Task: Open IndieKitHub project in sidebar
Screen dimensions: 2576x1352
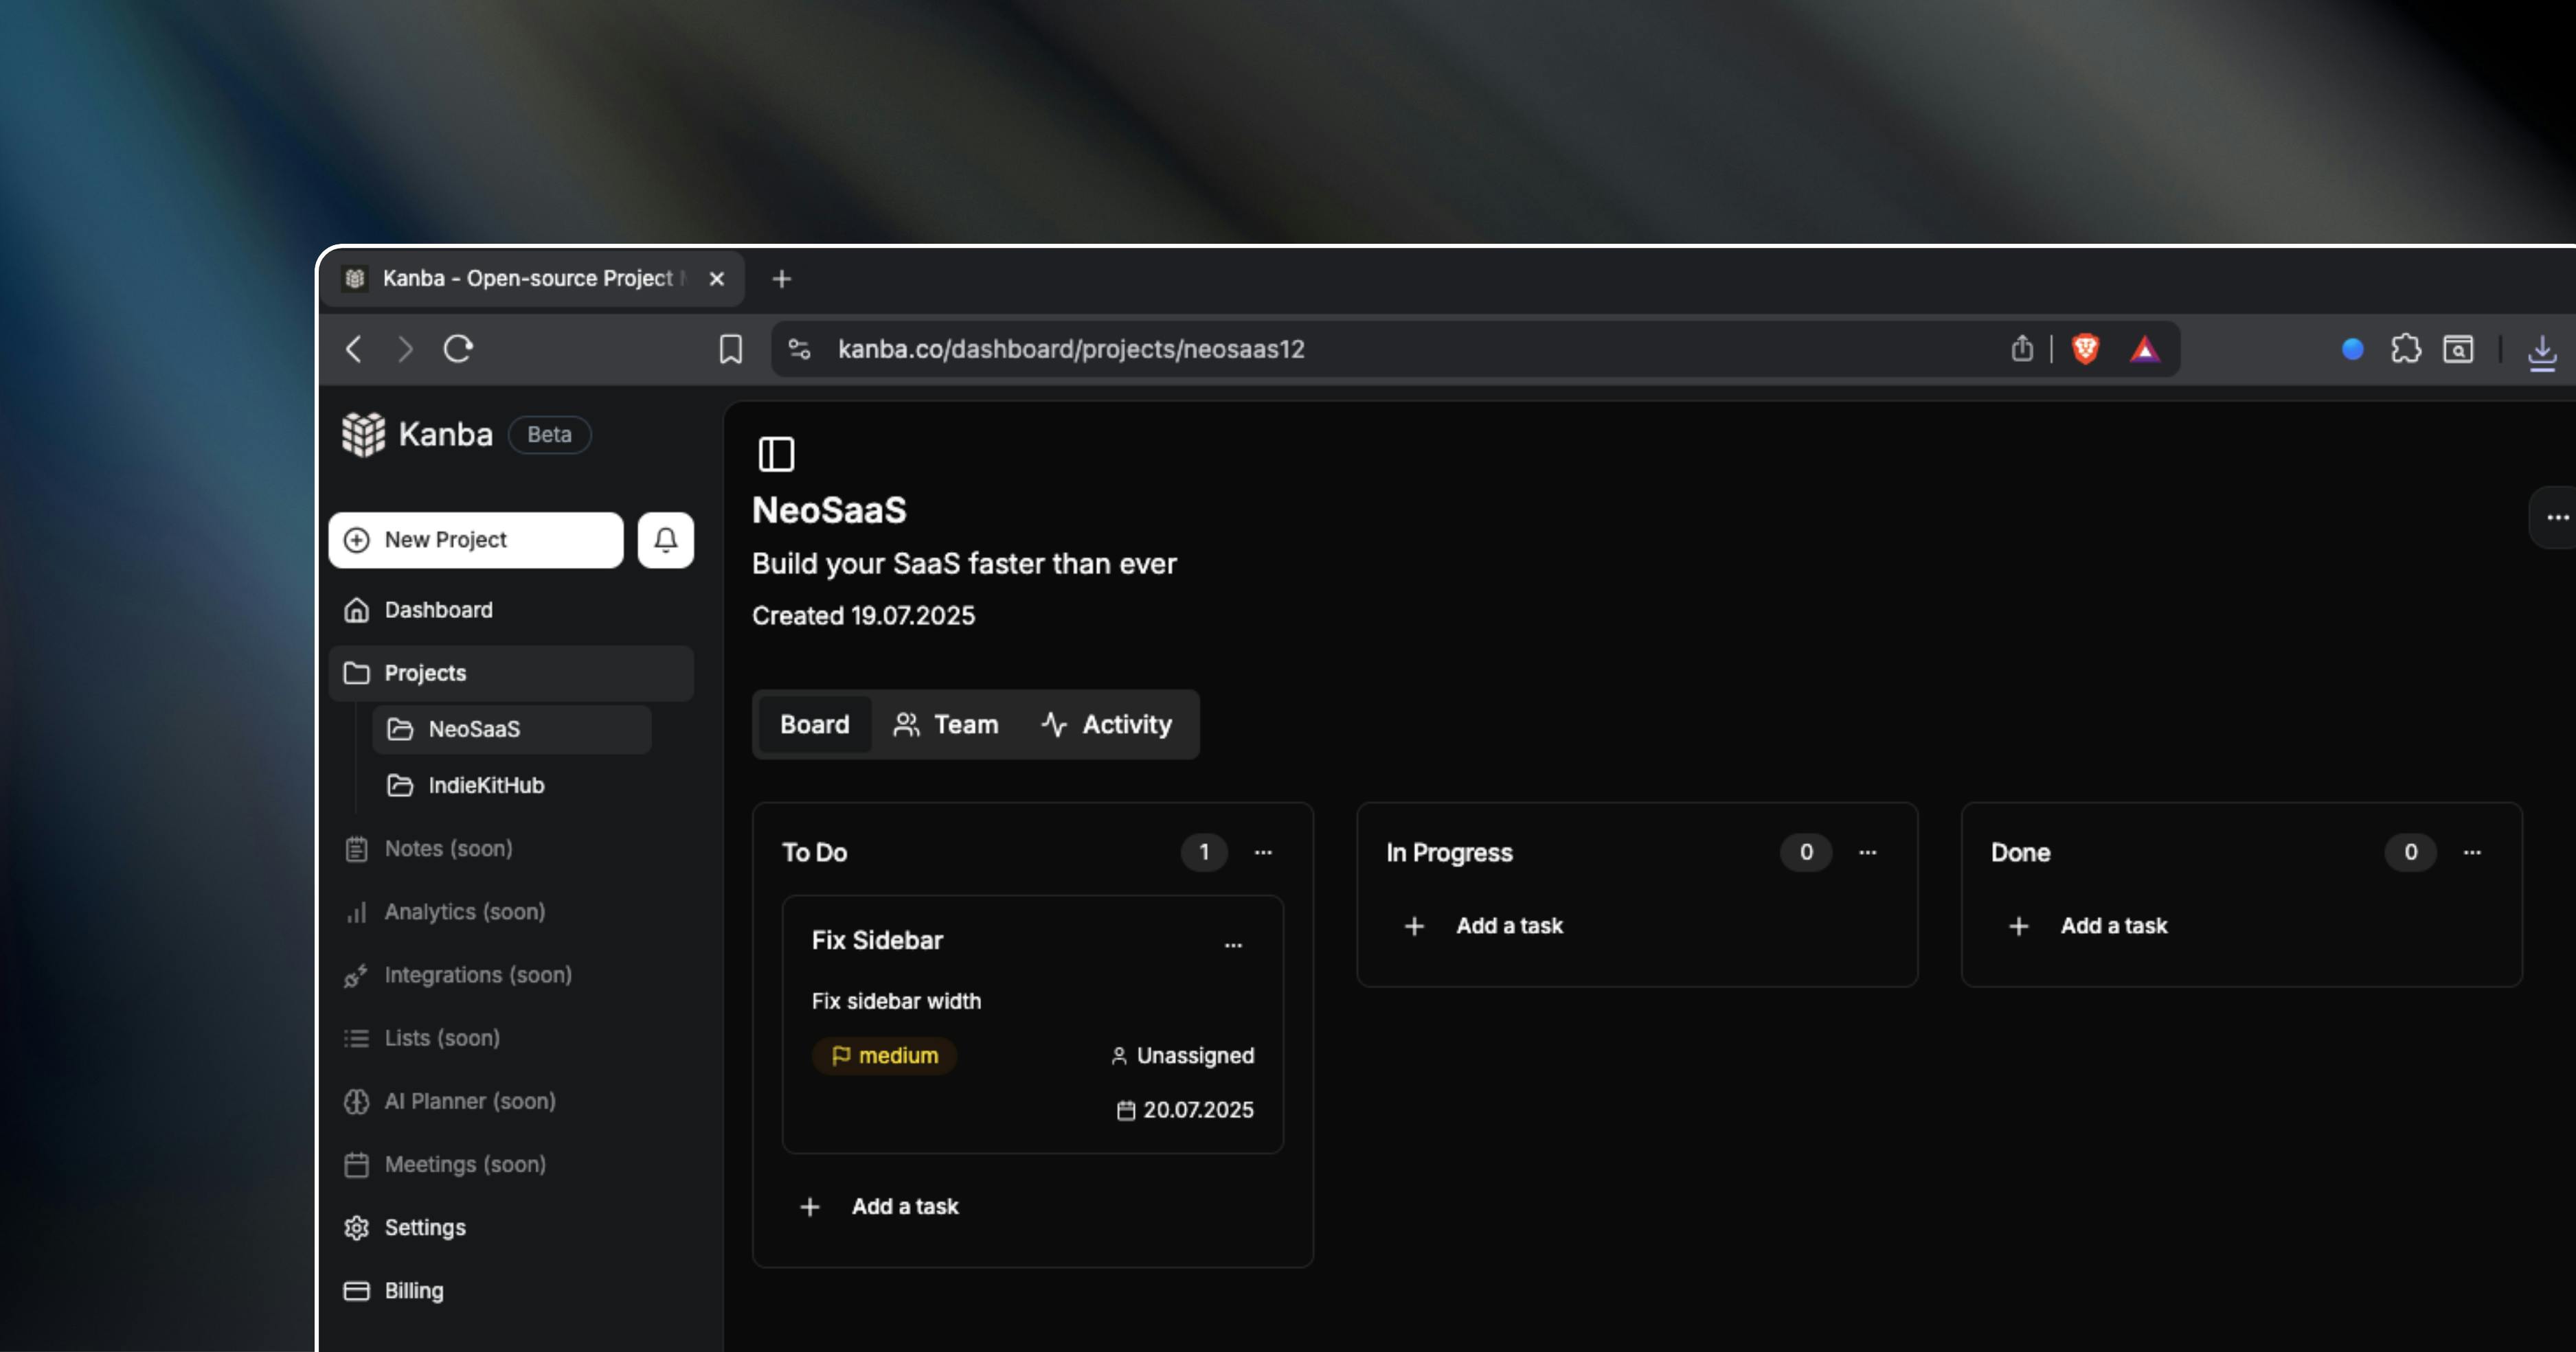Action: [x=512, y=786]
